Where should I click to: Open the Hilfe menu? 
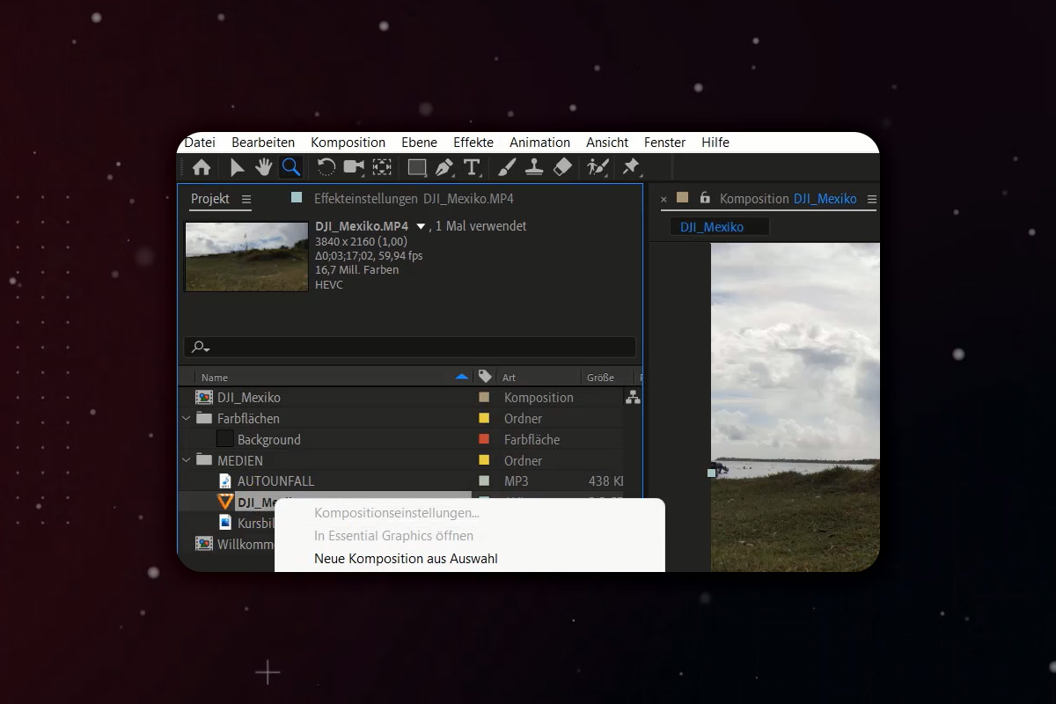[715, 143]
